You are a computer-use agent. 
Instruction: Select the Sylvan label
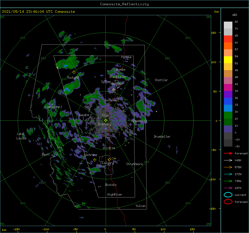[x=106, y=82]
